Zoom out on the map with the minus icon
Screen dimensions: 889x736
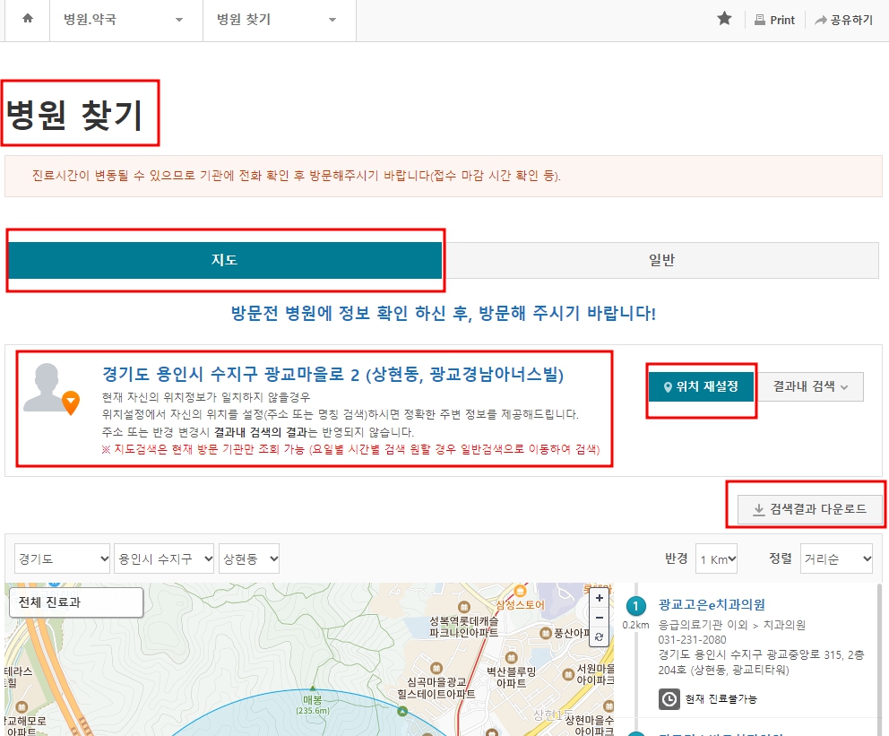(x=600, y=618)
